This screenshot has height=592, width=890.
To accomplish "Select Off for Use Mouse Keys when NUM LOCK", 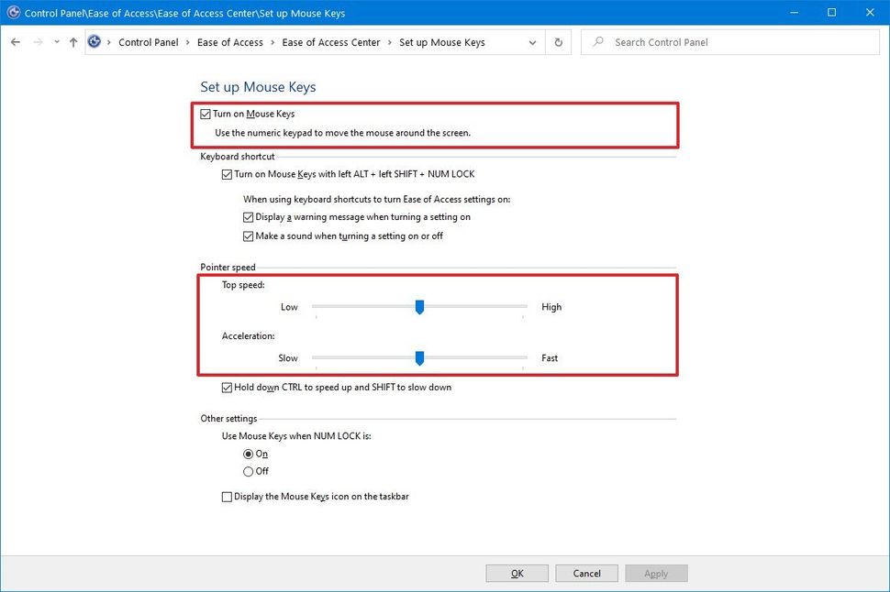I will 246,471.
